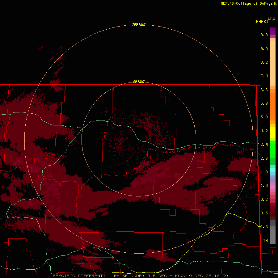Image resolution: width=278 pixels, height=278 pixels.
Task: Click the -1.3 scale value
Action: (x=263, y=227)
